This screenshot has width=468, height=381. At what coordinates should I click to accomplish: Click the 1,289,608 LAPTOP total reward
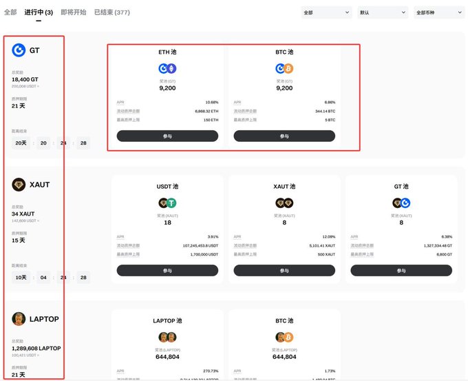click(x=36, y=349)
